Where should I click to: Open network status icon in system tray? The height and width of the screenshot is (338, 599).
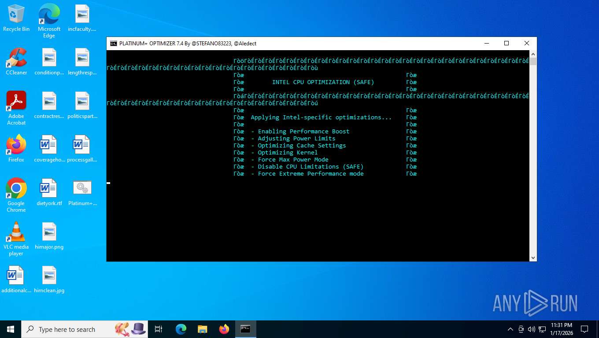542,329
